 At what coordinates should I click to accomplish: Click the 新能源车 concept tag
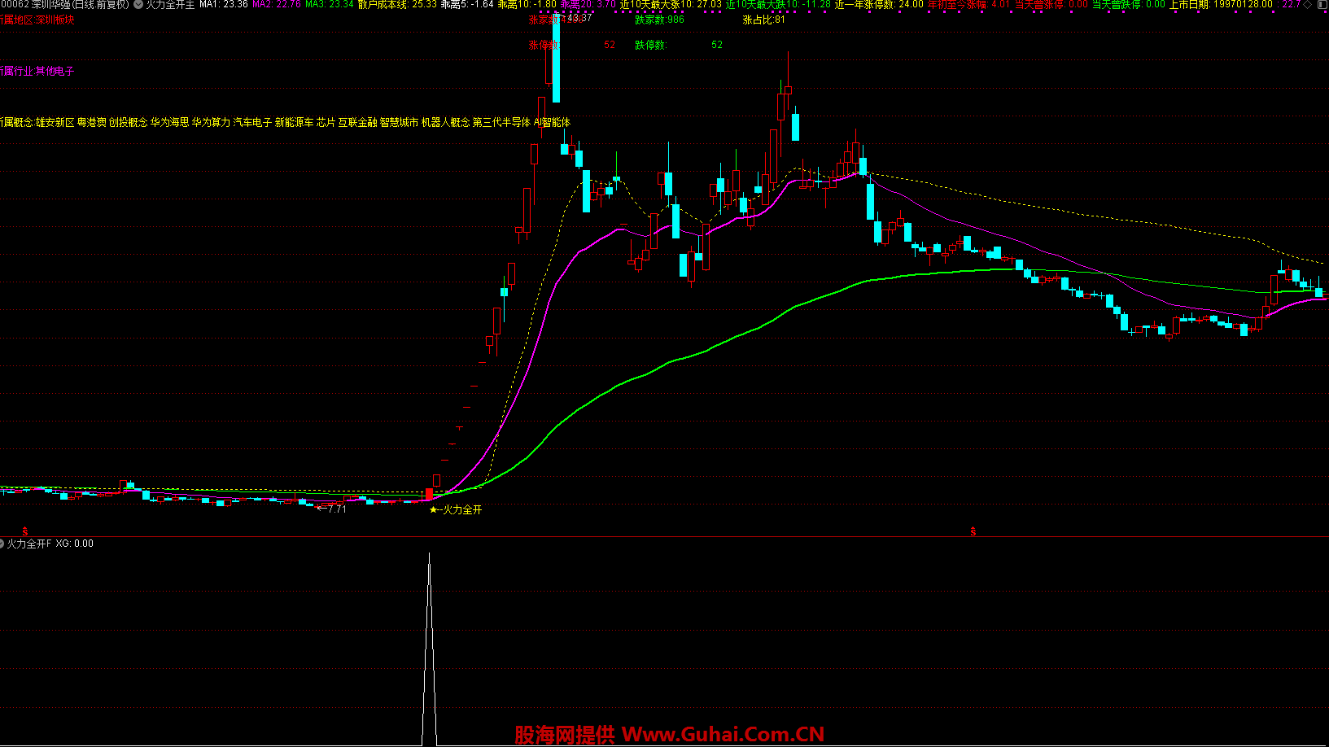(x=295, y=122)
